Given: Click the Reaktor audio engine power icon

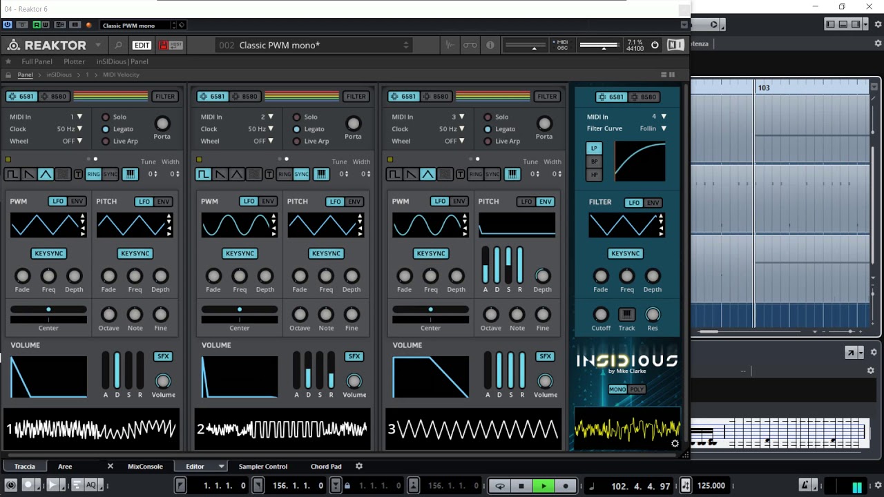Looking at the screenshot, I should coord(655,46).
